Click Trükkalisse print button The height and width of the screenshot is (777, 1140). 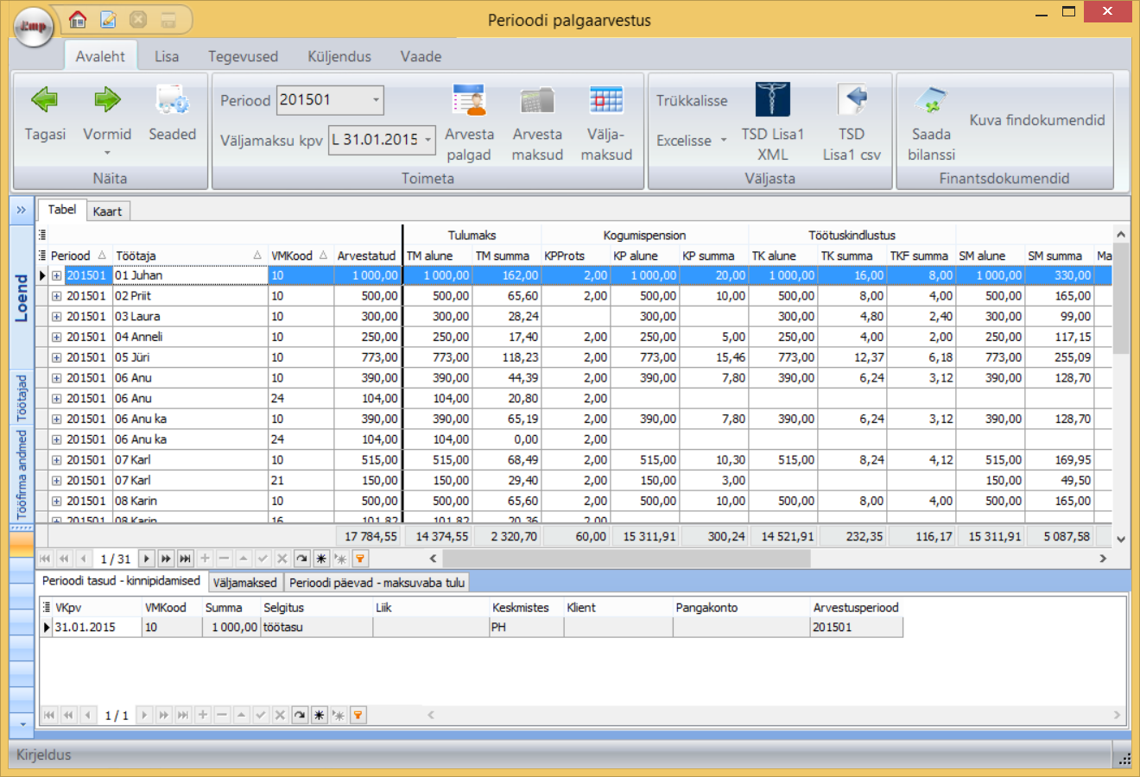[691, 101]
